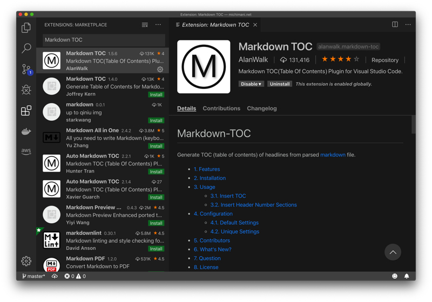Image resolution: width=432 pixels, height=302 pixels.
Task: Select the Extension: Markdown TOC editor tab
Action: point(215,25)
